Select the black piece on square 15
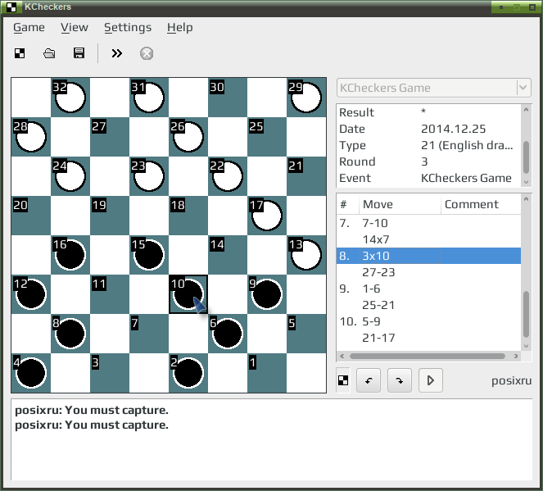The height and width of the screenshot is (491, 543). 149,255
